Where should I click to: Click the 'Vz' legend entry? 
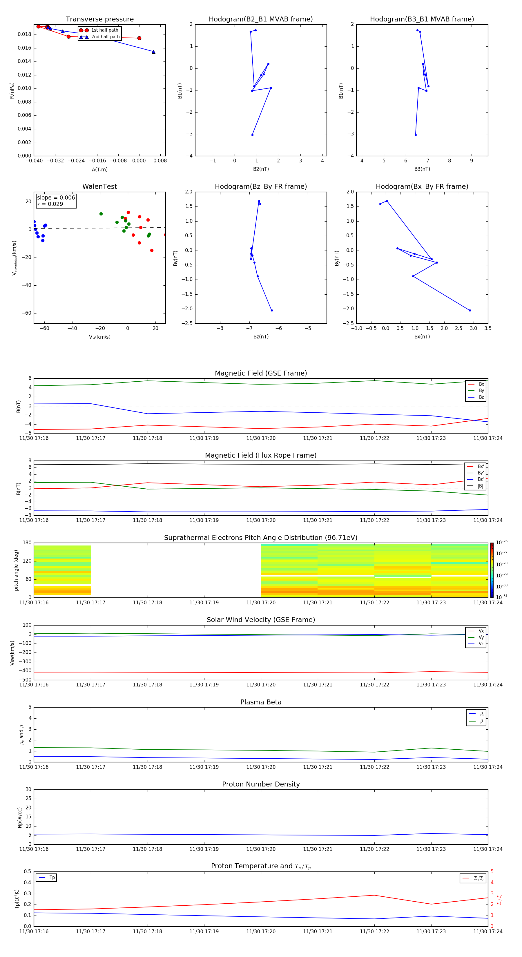tap(476, 644)
